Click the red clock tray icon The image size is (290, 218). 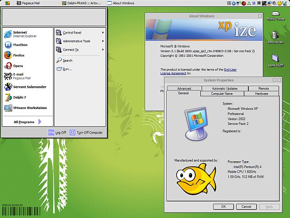[244, 3]
